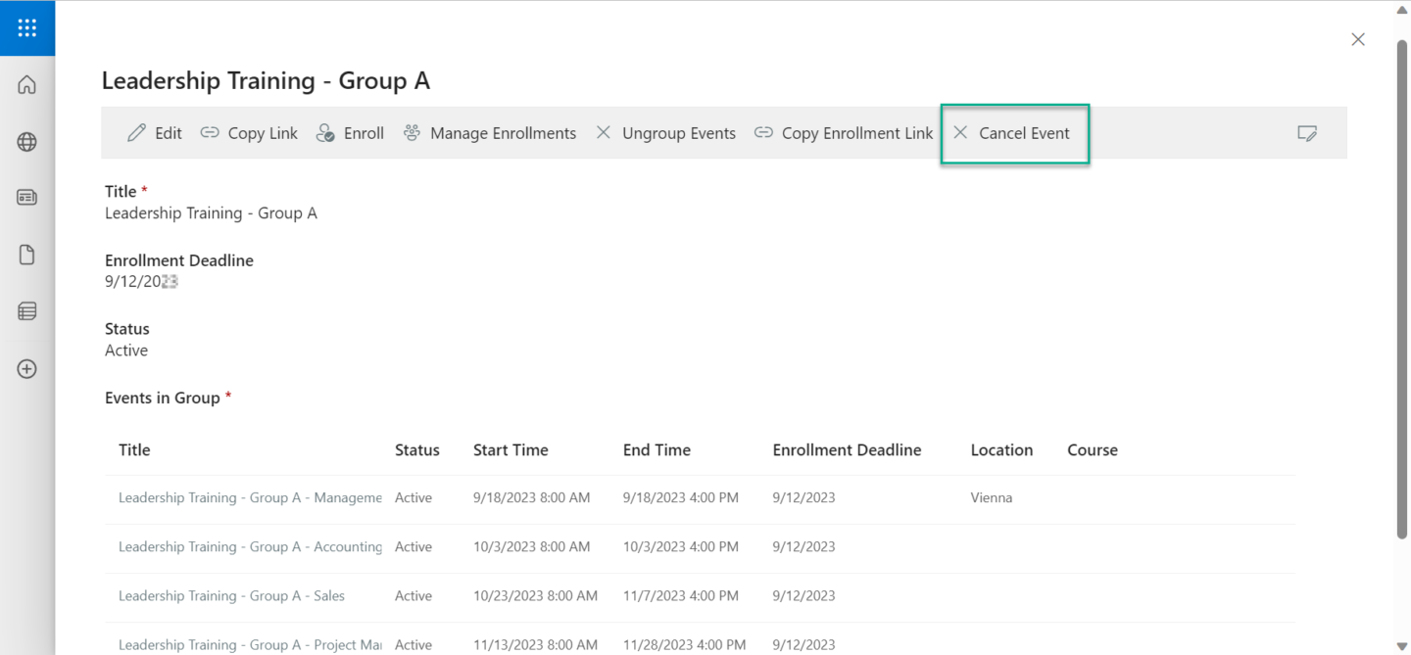Click the create plus icon in sidebar

coord(27,369)
